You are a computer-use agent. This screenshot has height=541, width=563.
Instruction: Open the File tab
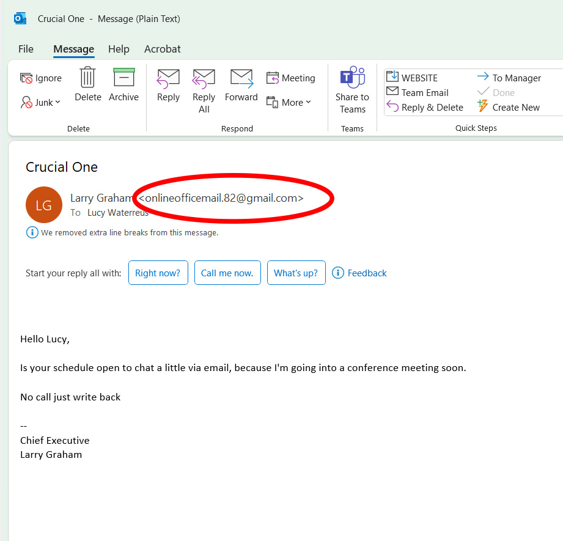26,49
